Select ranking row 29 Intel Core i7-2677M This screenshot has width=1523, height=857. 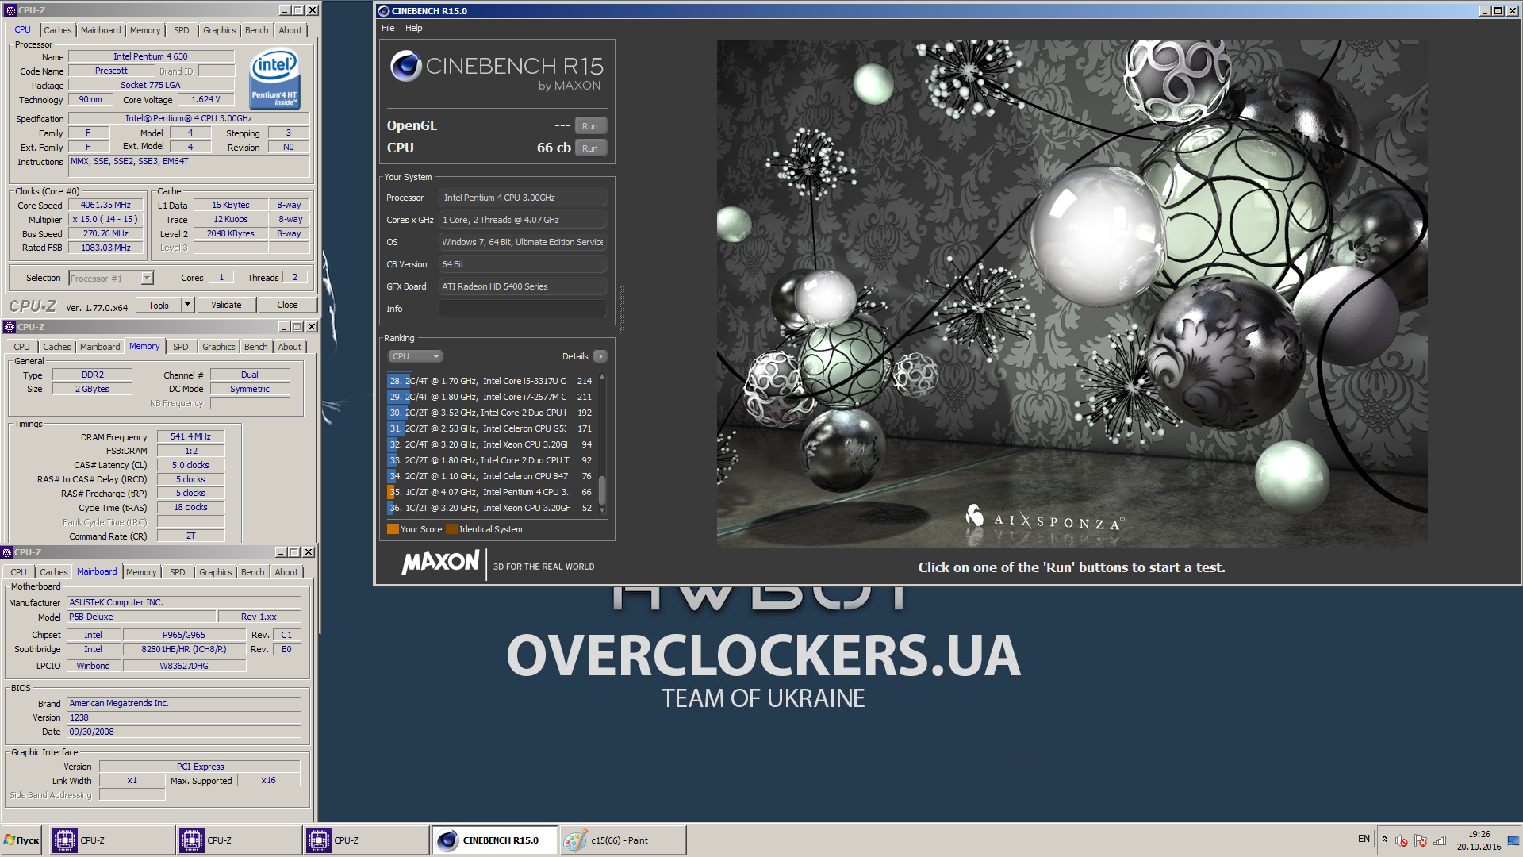point(492,397)
